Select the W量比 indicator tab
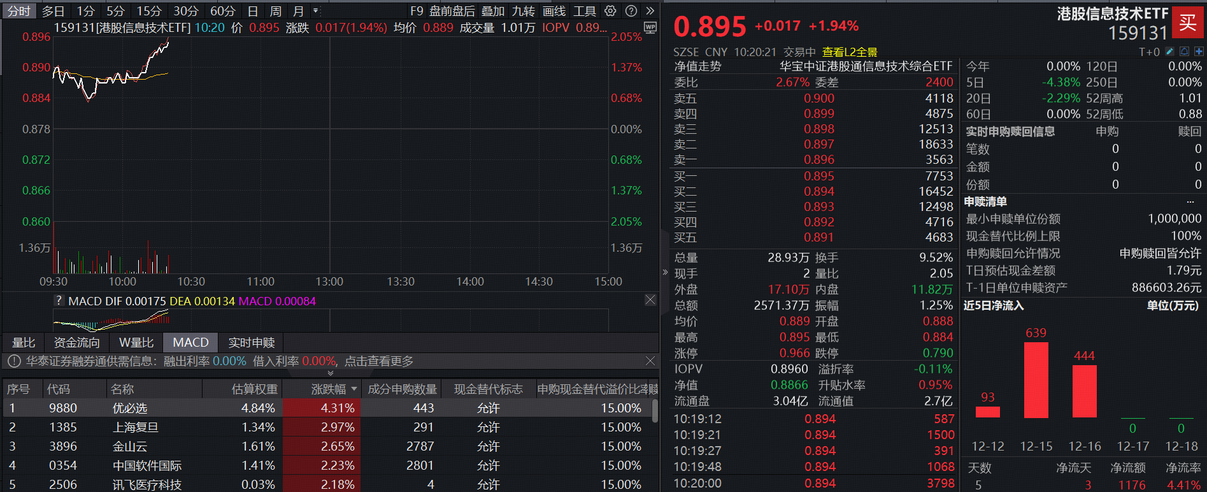The image size is (1207, 492). pyautogui.click(x=136, y=342)
